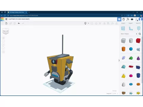143x107 pixels.
Task: Pick the yellow Pyramid shape
Action: pos(123,76)
